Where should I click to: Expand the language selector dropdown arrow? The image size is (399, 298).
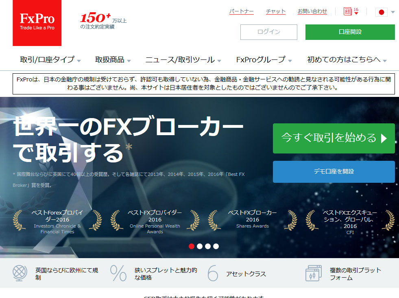[392, 12]
